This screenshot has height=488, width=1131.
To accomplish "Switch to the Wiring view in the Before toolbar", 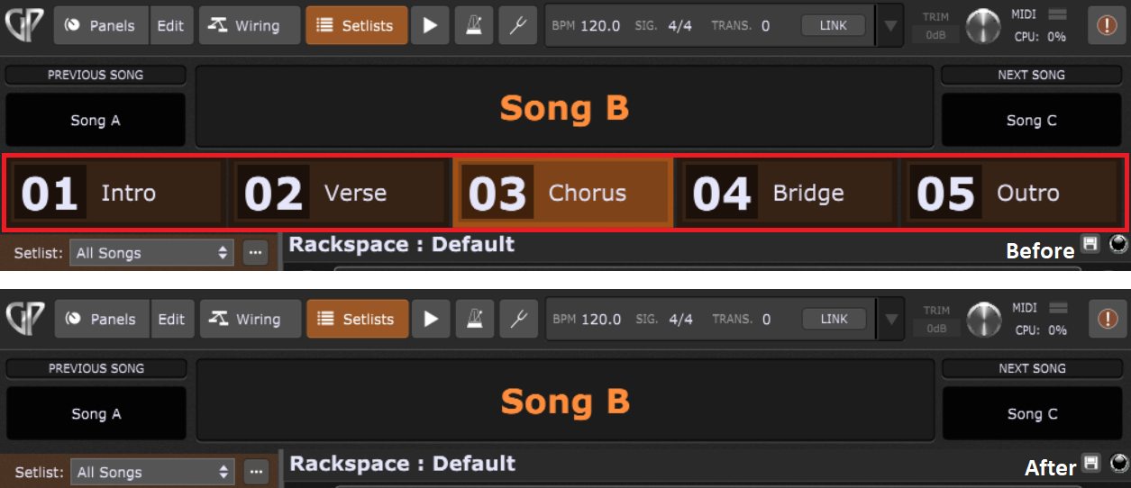I will coord(245,25).
